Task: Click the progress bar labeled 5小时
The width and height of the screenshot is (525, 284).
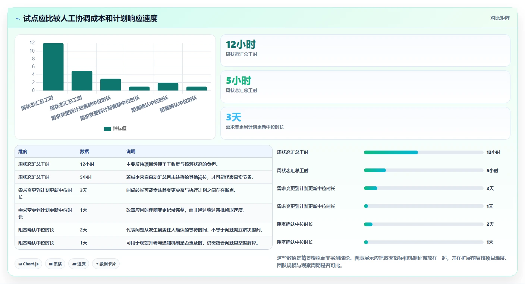Action: tap(424, 170)
